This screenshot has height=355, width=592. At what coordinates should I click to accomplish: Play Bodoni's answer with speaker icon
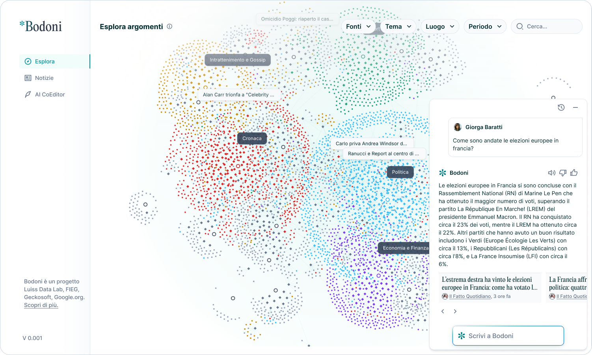pyautogui.click(x=552, y=173)
